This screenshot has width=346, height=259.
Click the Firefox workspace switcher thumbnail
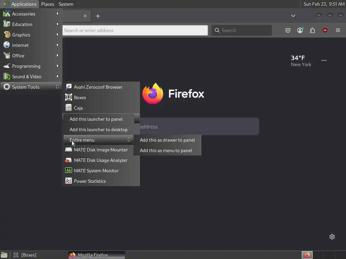[x=307, y=255]
